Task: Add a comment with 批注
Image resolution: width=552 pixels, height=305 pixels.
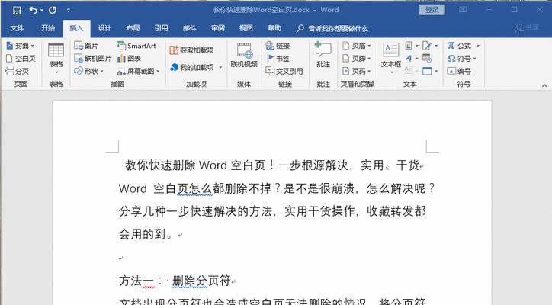Action: [323, 55]
